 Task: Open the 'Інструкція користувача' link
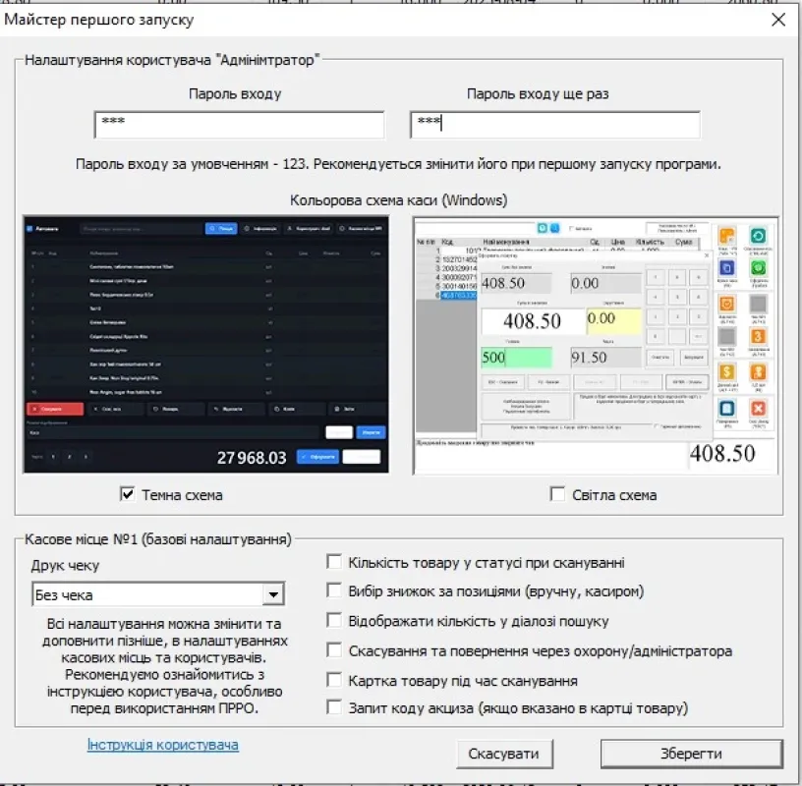(x=163, y=745)
